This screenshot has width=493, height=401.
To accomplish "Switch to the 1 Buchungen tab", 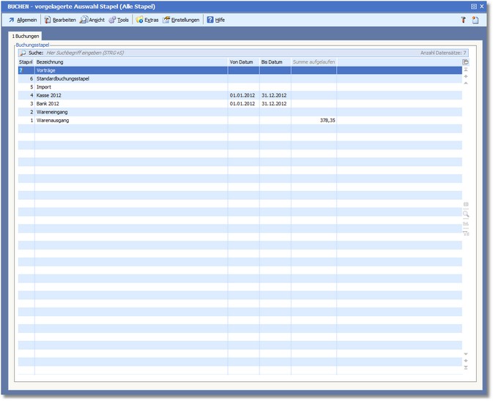I will [26, 36].
